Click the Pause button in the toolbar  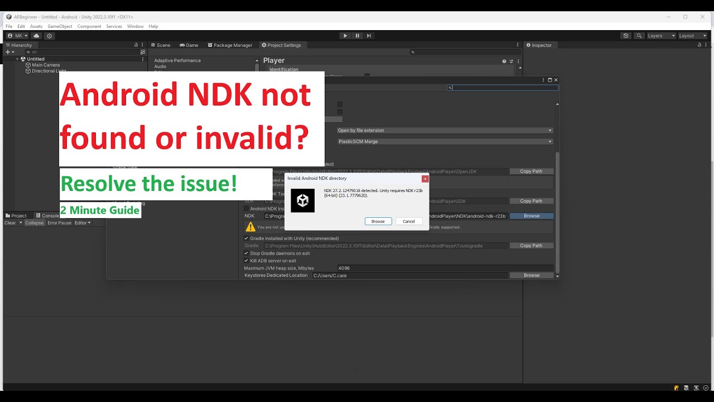357,36
